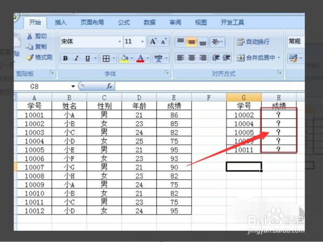Click the phonetic guide (文) icon
323x242 pixels.
point(158,58)
